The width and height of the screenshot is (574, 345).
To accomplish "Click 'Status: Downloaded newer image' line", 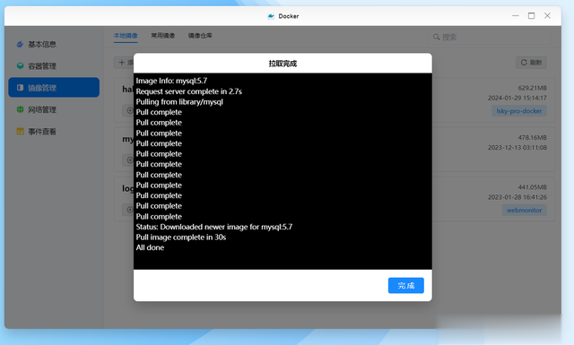I will point(214,227).
